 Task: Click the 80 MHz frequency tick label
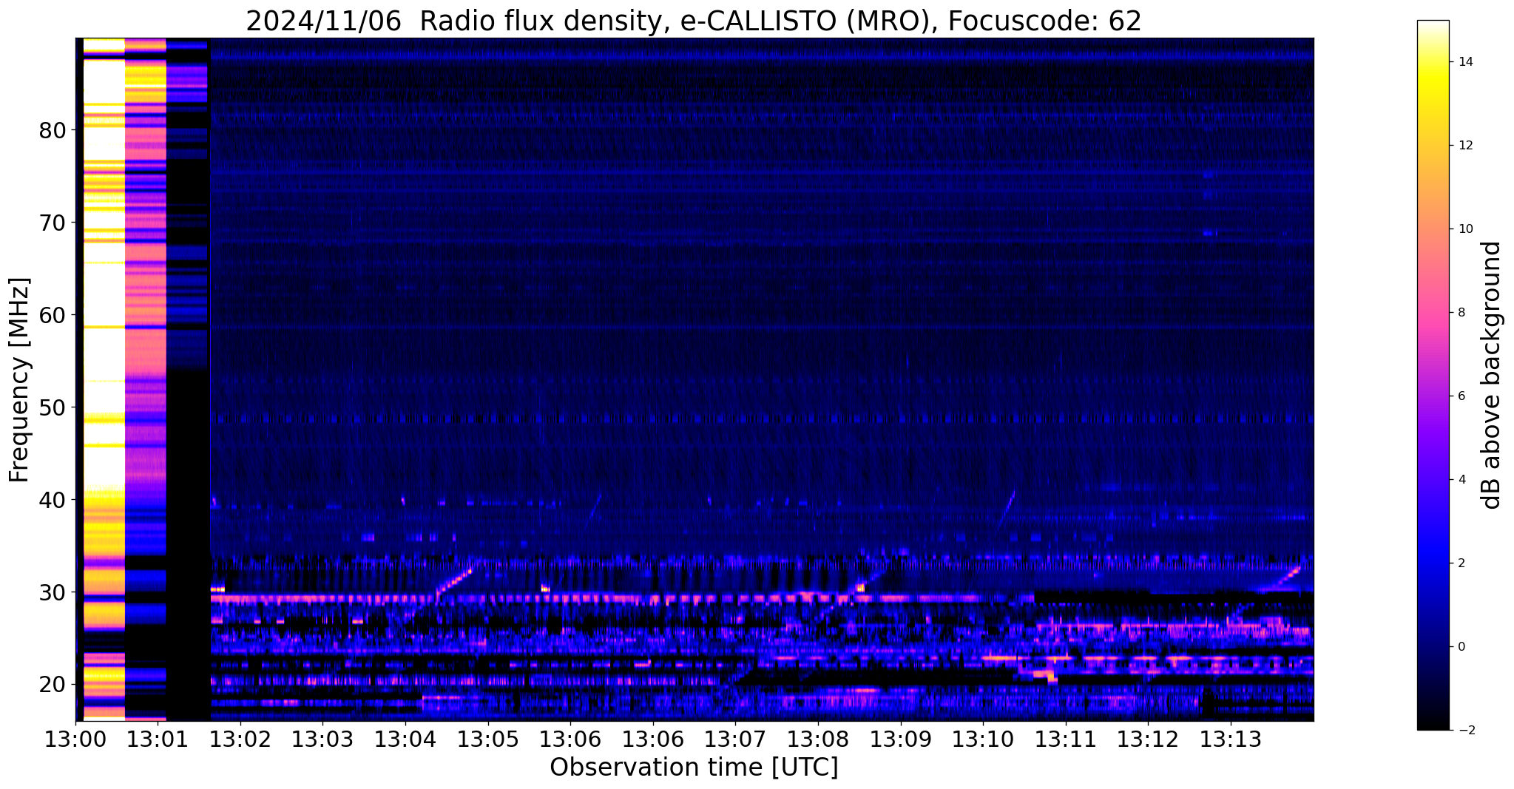click(53, 131)
